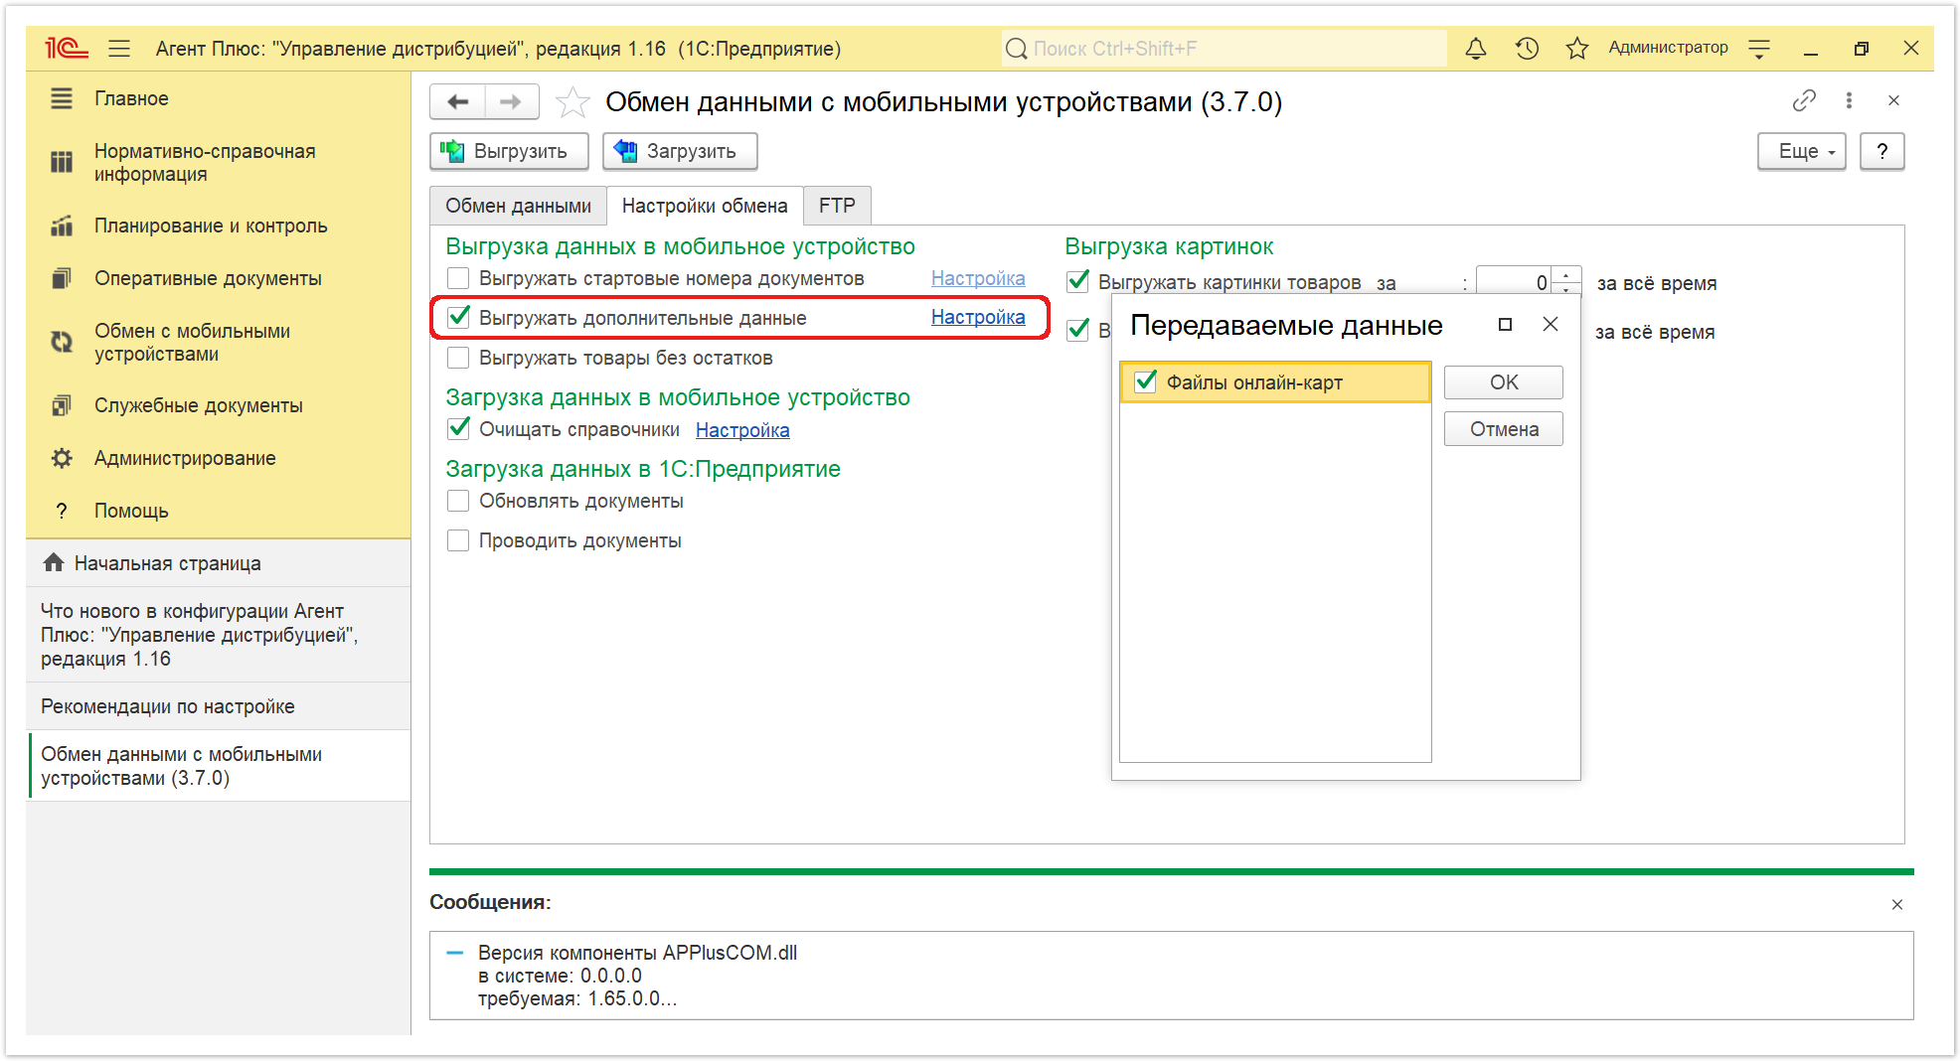Image resolution: width=1960 pixels, height=1061 pixels.
Task: Open Планирование и контроль section
Action: pyautogui.click(x=218, y=226)
